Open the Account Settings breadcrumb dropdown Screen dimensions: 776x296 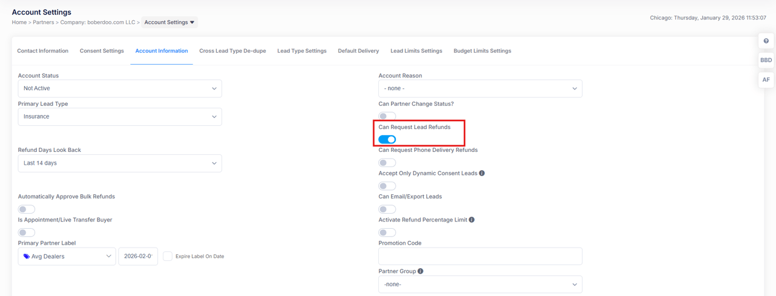point(169,22)
